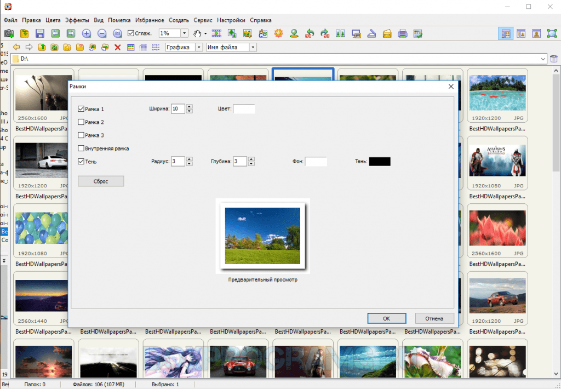Image resolution: width=561 pixels, height=389 pixels.
Task: Click the yellow back arrow in navigation bar
Action: 16,47
